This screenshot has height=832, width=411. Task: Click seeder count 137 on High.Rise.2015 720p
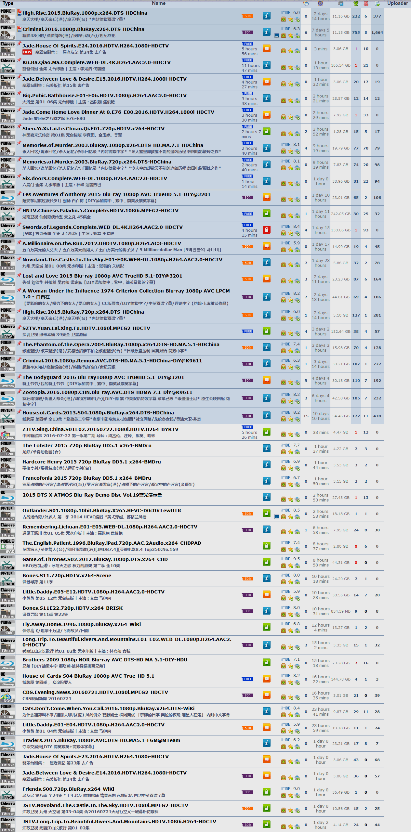tap(356, 315)
